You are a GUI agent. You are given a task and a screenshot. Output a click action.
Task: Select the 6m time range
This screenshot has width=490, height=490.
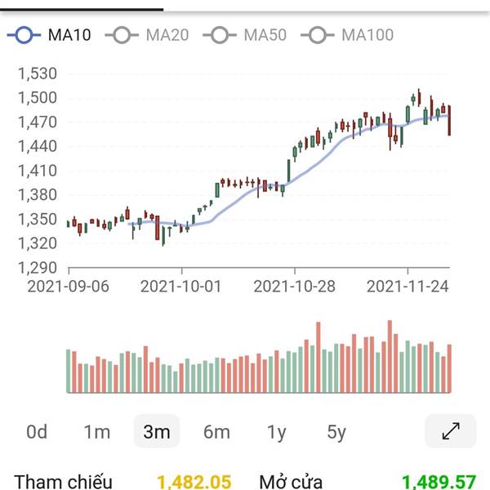pos(216,432)
